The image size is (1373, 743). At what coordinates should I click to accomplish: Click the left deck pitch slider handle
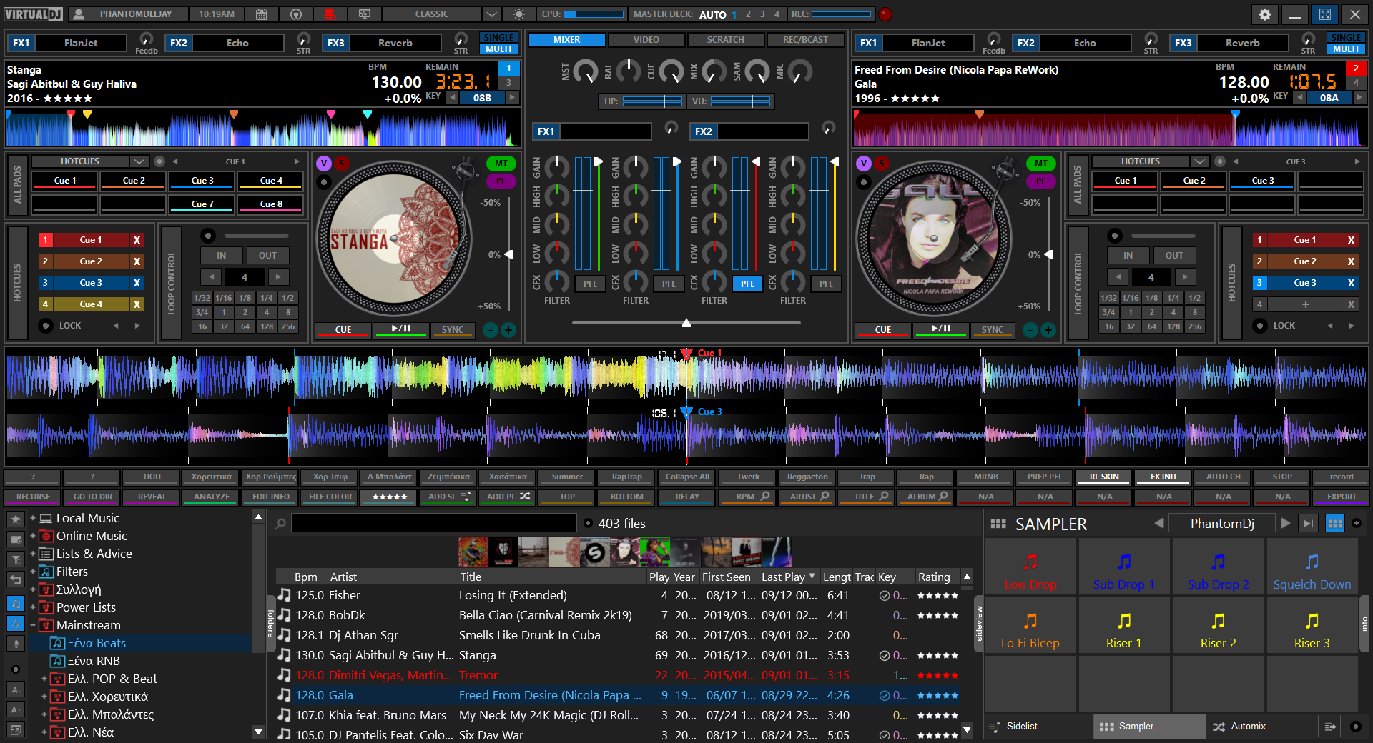coord(509,254)
